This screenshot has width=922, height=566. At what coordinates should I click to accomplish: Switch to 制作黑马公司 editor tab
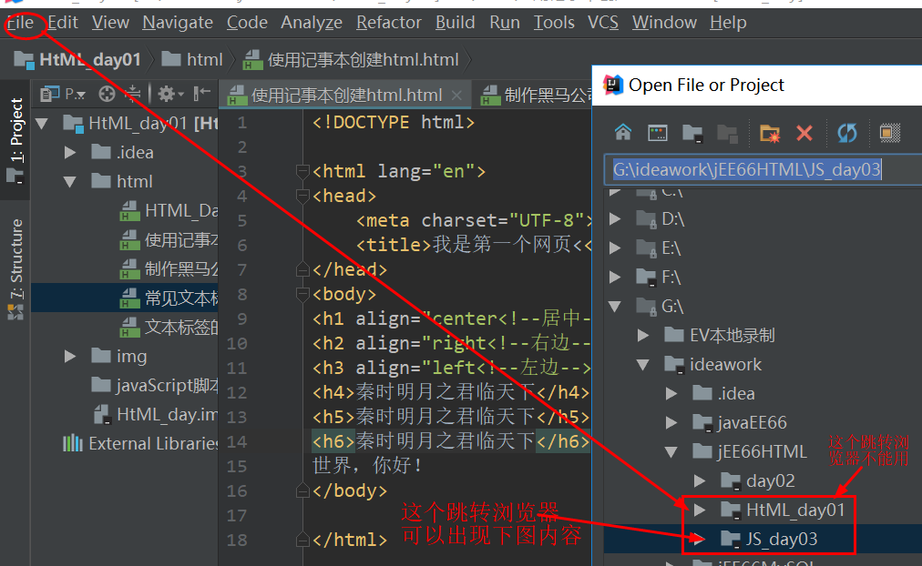coord(537,95)
